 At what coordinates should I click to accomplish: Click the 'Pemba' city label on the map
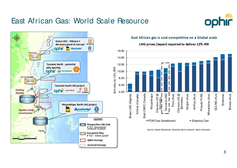[x=41, y=131]
